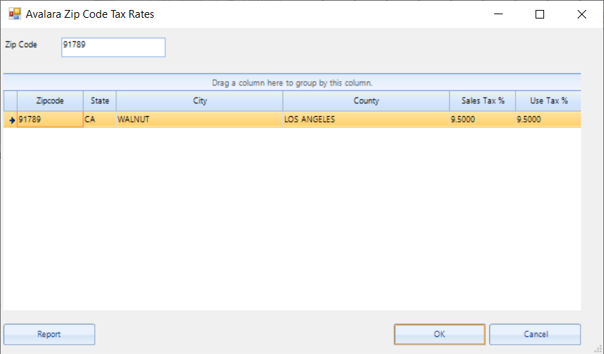Sort by the Sales Tax % column header

(x=483, y=101)
